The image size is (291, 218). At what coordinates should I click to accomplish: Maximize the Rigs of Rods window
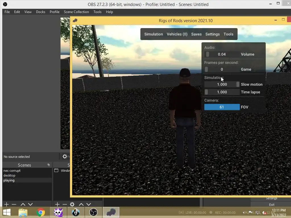tap(283, 19)
